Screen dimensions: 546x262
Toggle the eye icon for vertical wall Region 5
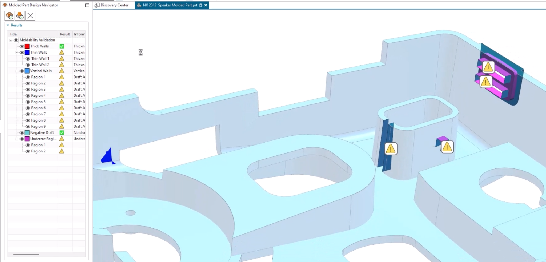[x=27, y=102]
